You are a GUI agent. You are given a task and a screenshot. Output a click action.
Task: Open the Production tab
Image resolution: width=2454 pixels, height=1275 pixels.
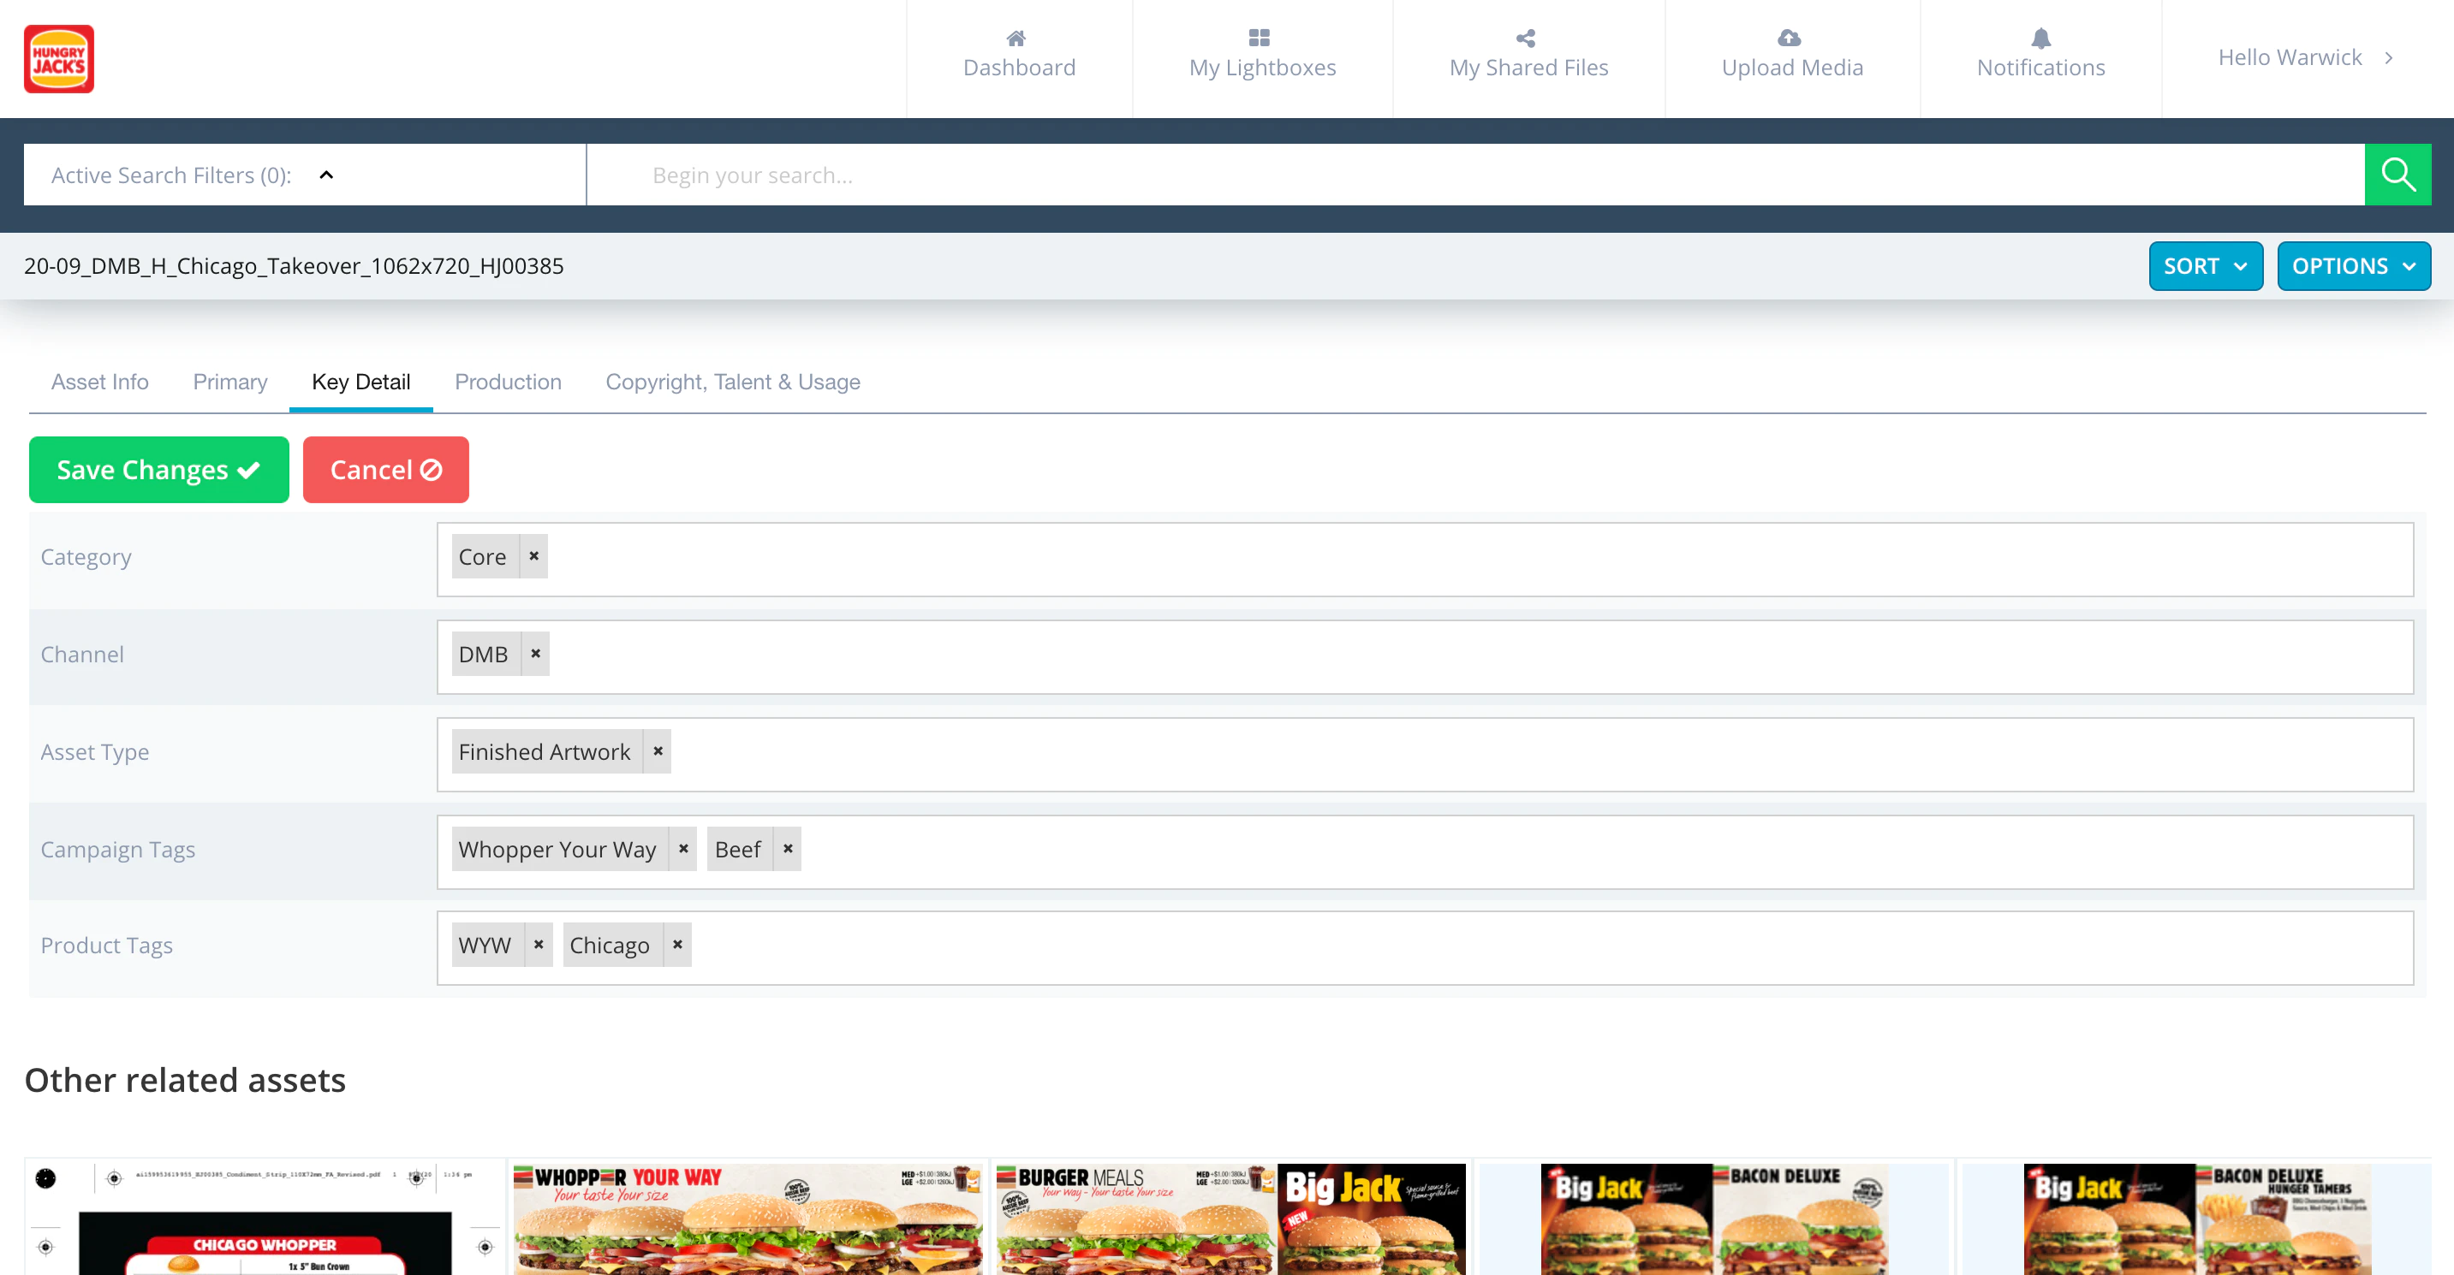(509, 382)
